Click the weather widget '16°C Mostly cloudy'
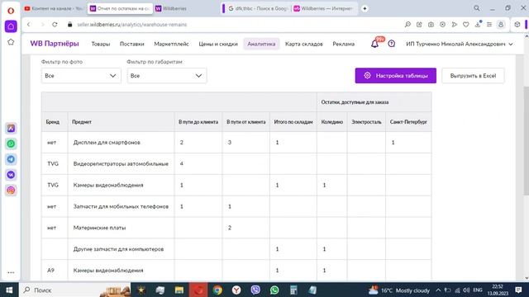Viewport: 529px width, 297px height. 399,290
